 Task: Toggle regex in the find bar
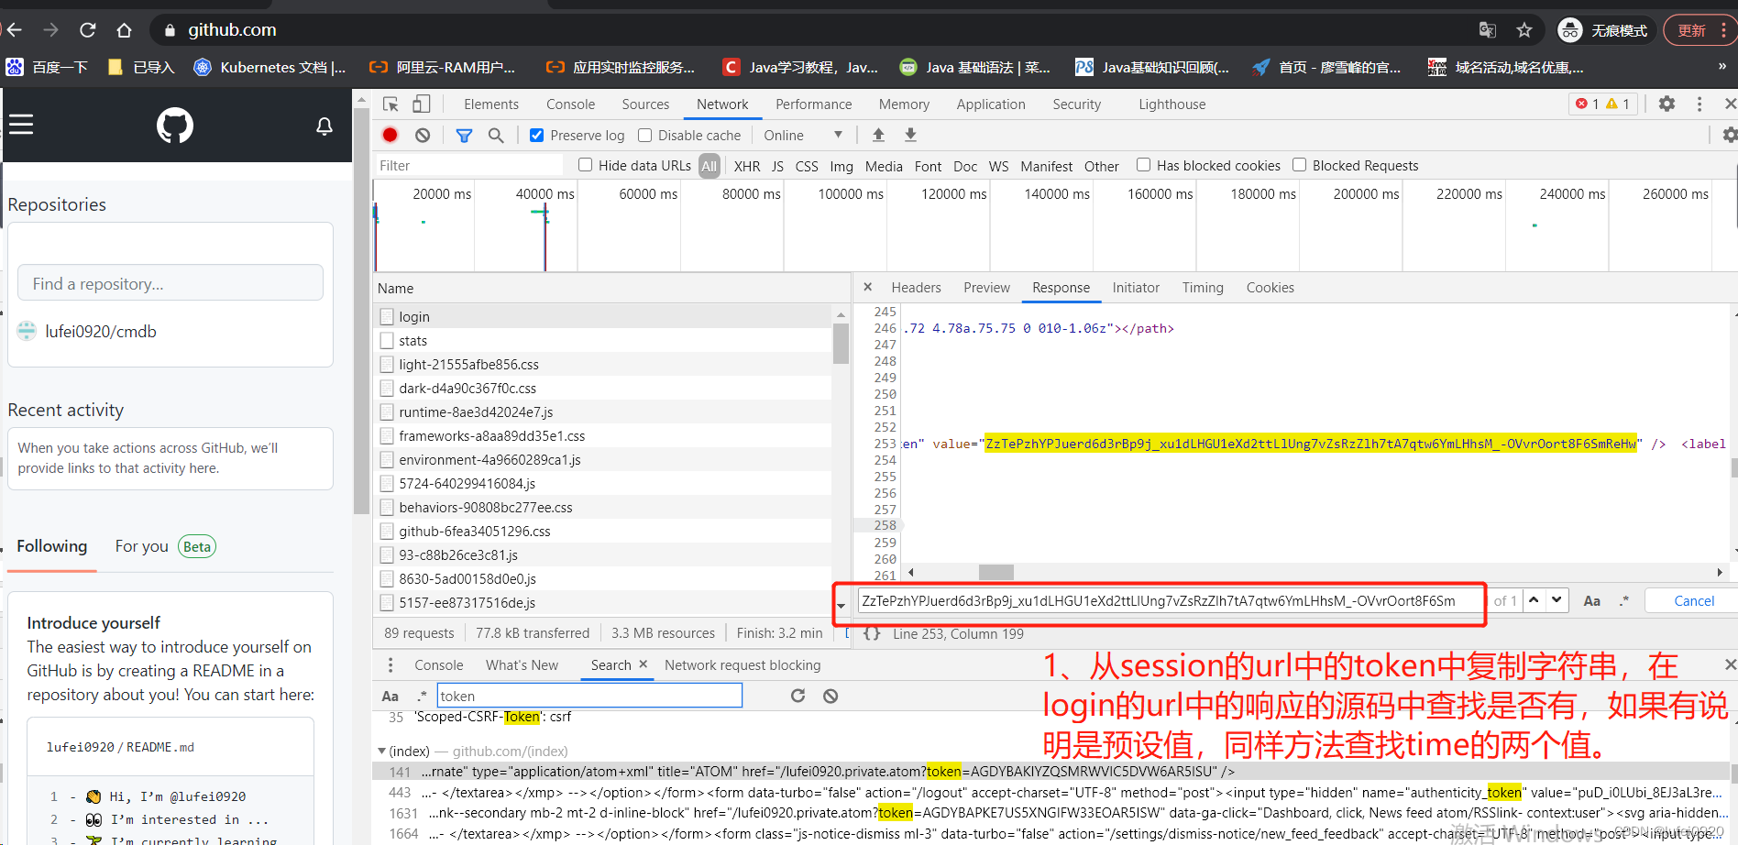point(1624,601)
